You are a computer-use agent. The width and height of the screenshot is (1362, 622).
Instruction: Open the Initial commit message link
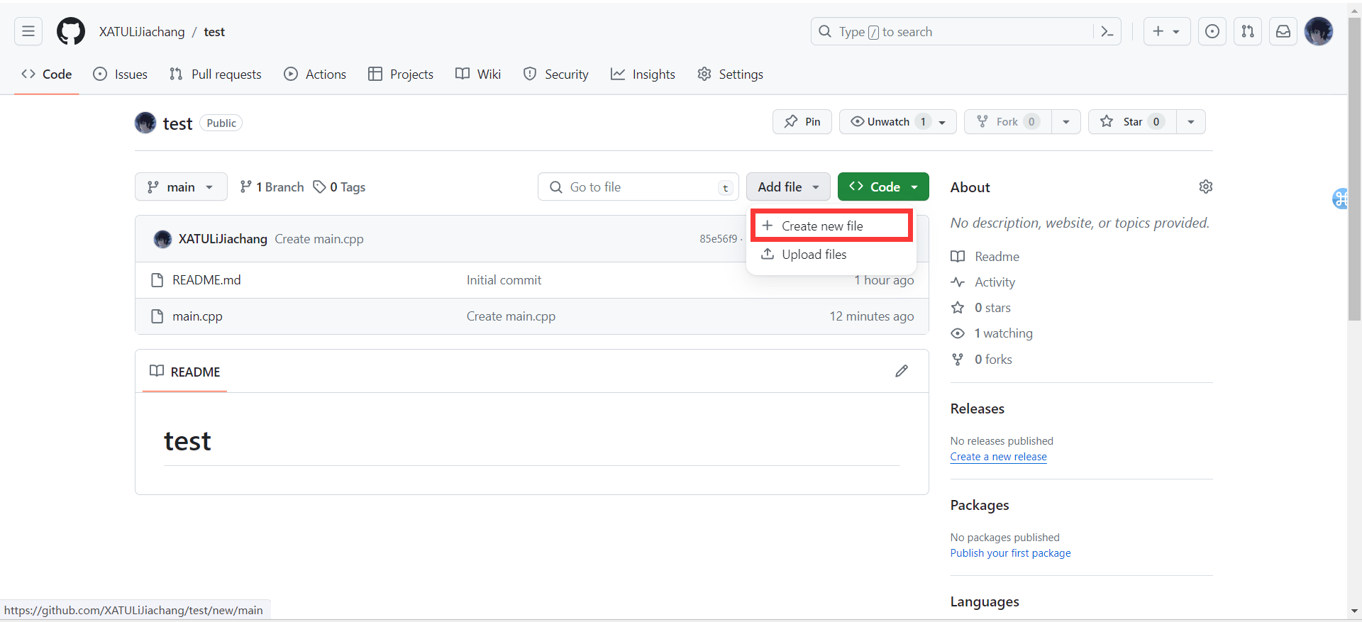(x=504, y=280)
